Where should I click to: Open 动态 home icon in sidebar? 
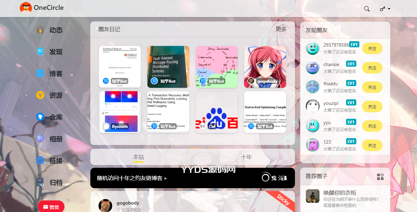pyautogui.click(x=40, y=30)
